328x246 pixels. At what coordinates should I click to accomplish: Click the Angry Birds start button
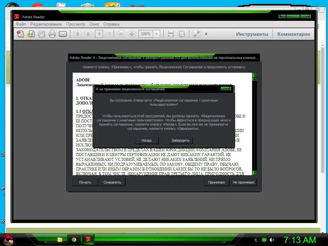coord(8,240)
